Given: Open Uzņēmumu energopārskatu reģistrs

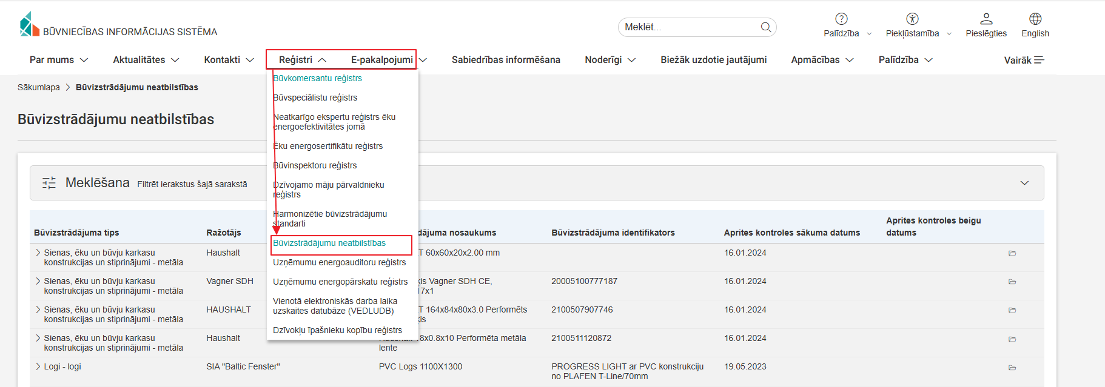Looking at the screenshot, I should pyautogui.click(x=340, y=282).
